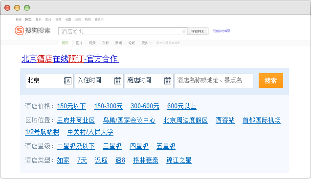The height and width of the screenshot is (179, 311).
Task: Click the 设搜狗为首页 link
Action: coord(222,31)
